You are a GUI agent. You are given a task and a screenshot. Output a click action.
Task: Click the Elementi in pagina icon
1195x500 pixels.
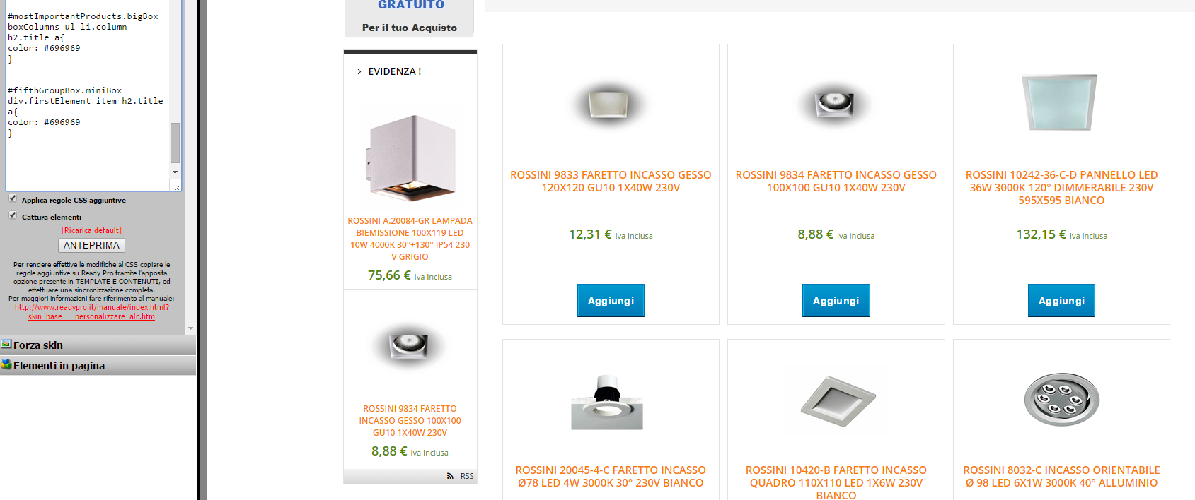pyautogui.click(x=6, y=364)
